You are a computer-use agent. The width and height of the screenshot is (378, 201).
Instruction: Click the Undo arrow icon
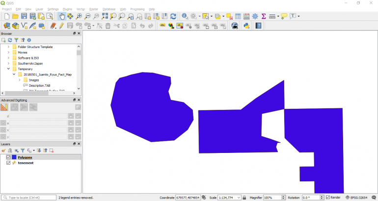[142, 25]
